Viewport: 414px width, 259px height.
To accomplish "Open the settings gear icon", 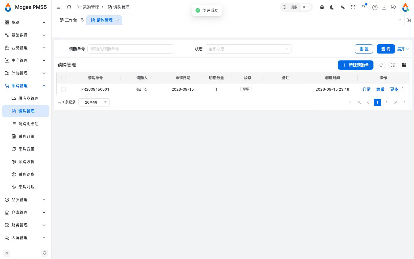I will (x=322, y=7).
